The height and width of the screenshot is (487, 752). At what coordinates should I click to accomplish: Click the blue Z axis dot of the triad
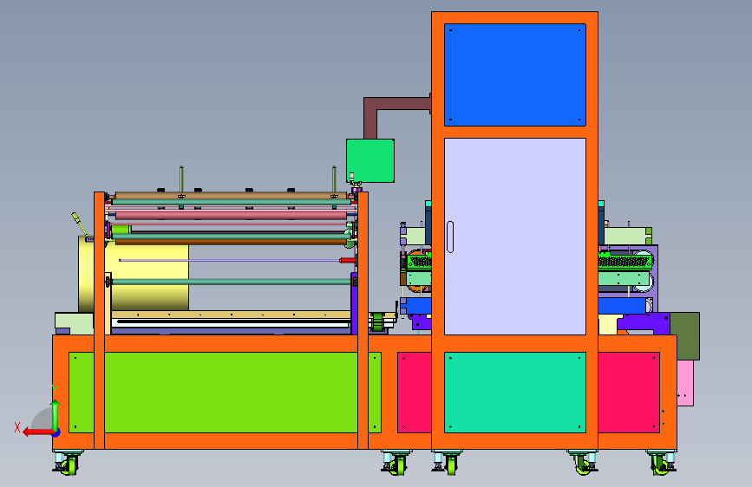click(x=56, y=432)
